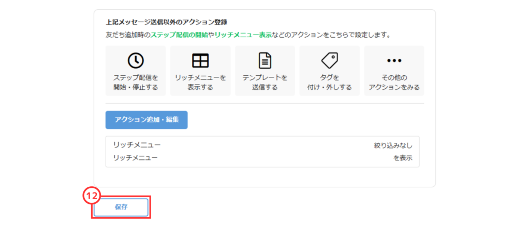The image size is (530, 226).
Task: Click the three-dots icon for other actions
Action: (394, 60)
